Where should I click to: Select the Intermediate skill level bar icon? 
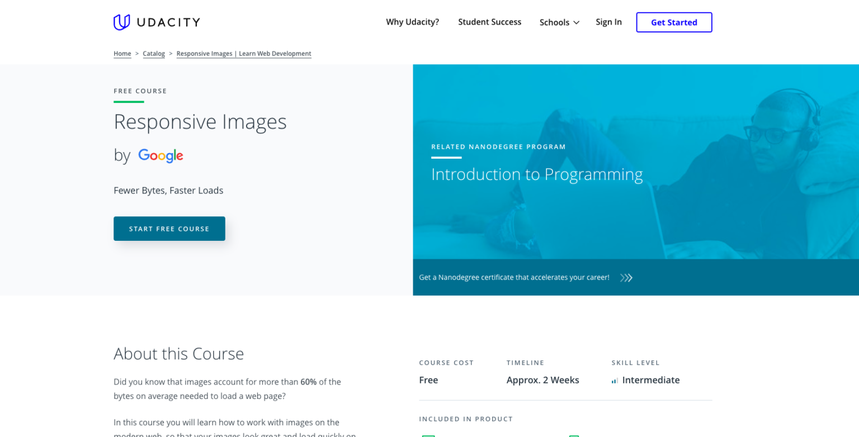[x=615, y=379]
